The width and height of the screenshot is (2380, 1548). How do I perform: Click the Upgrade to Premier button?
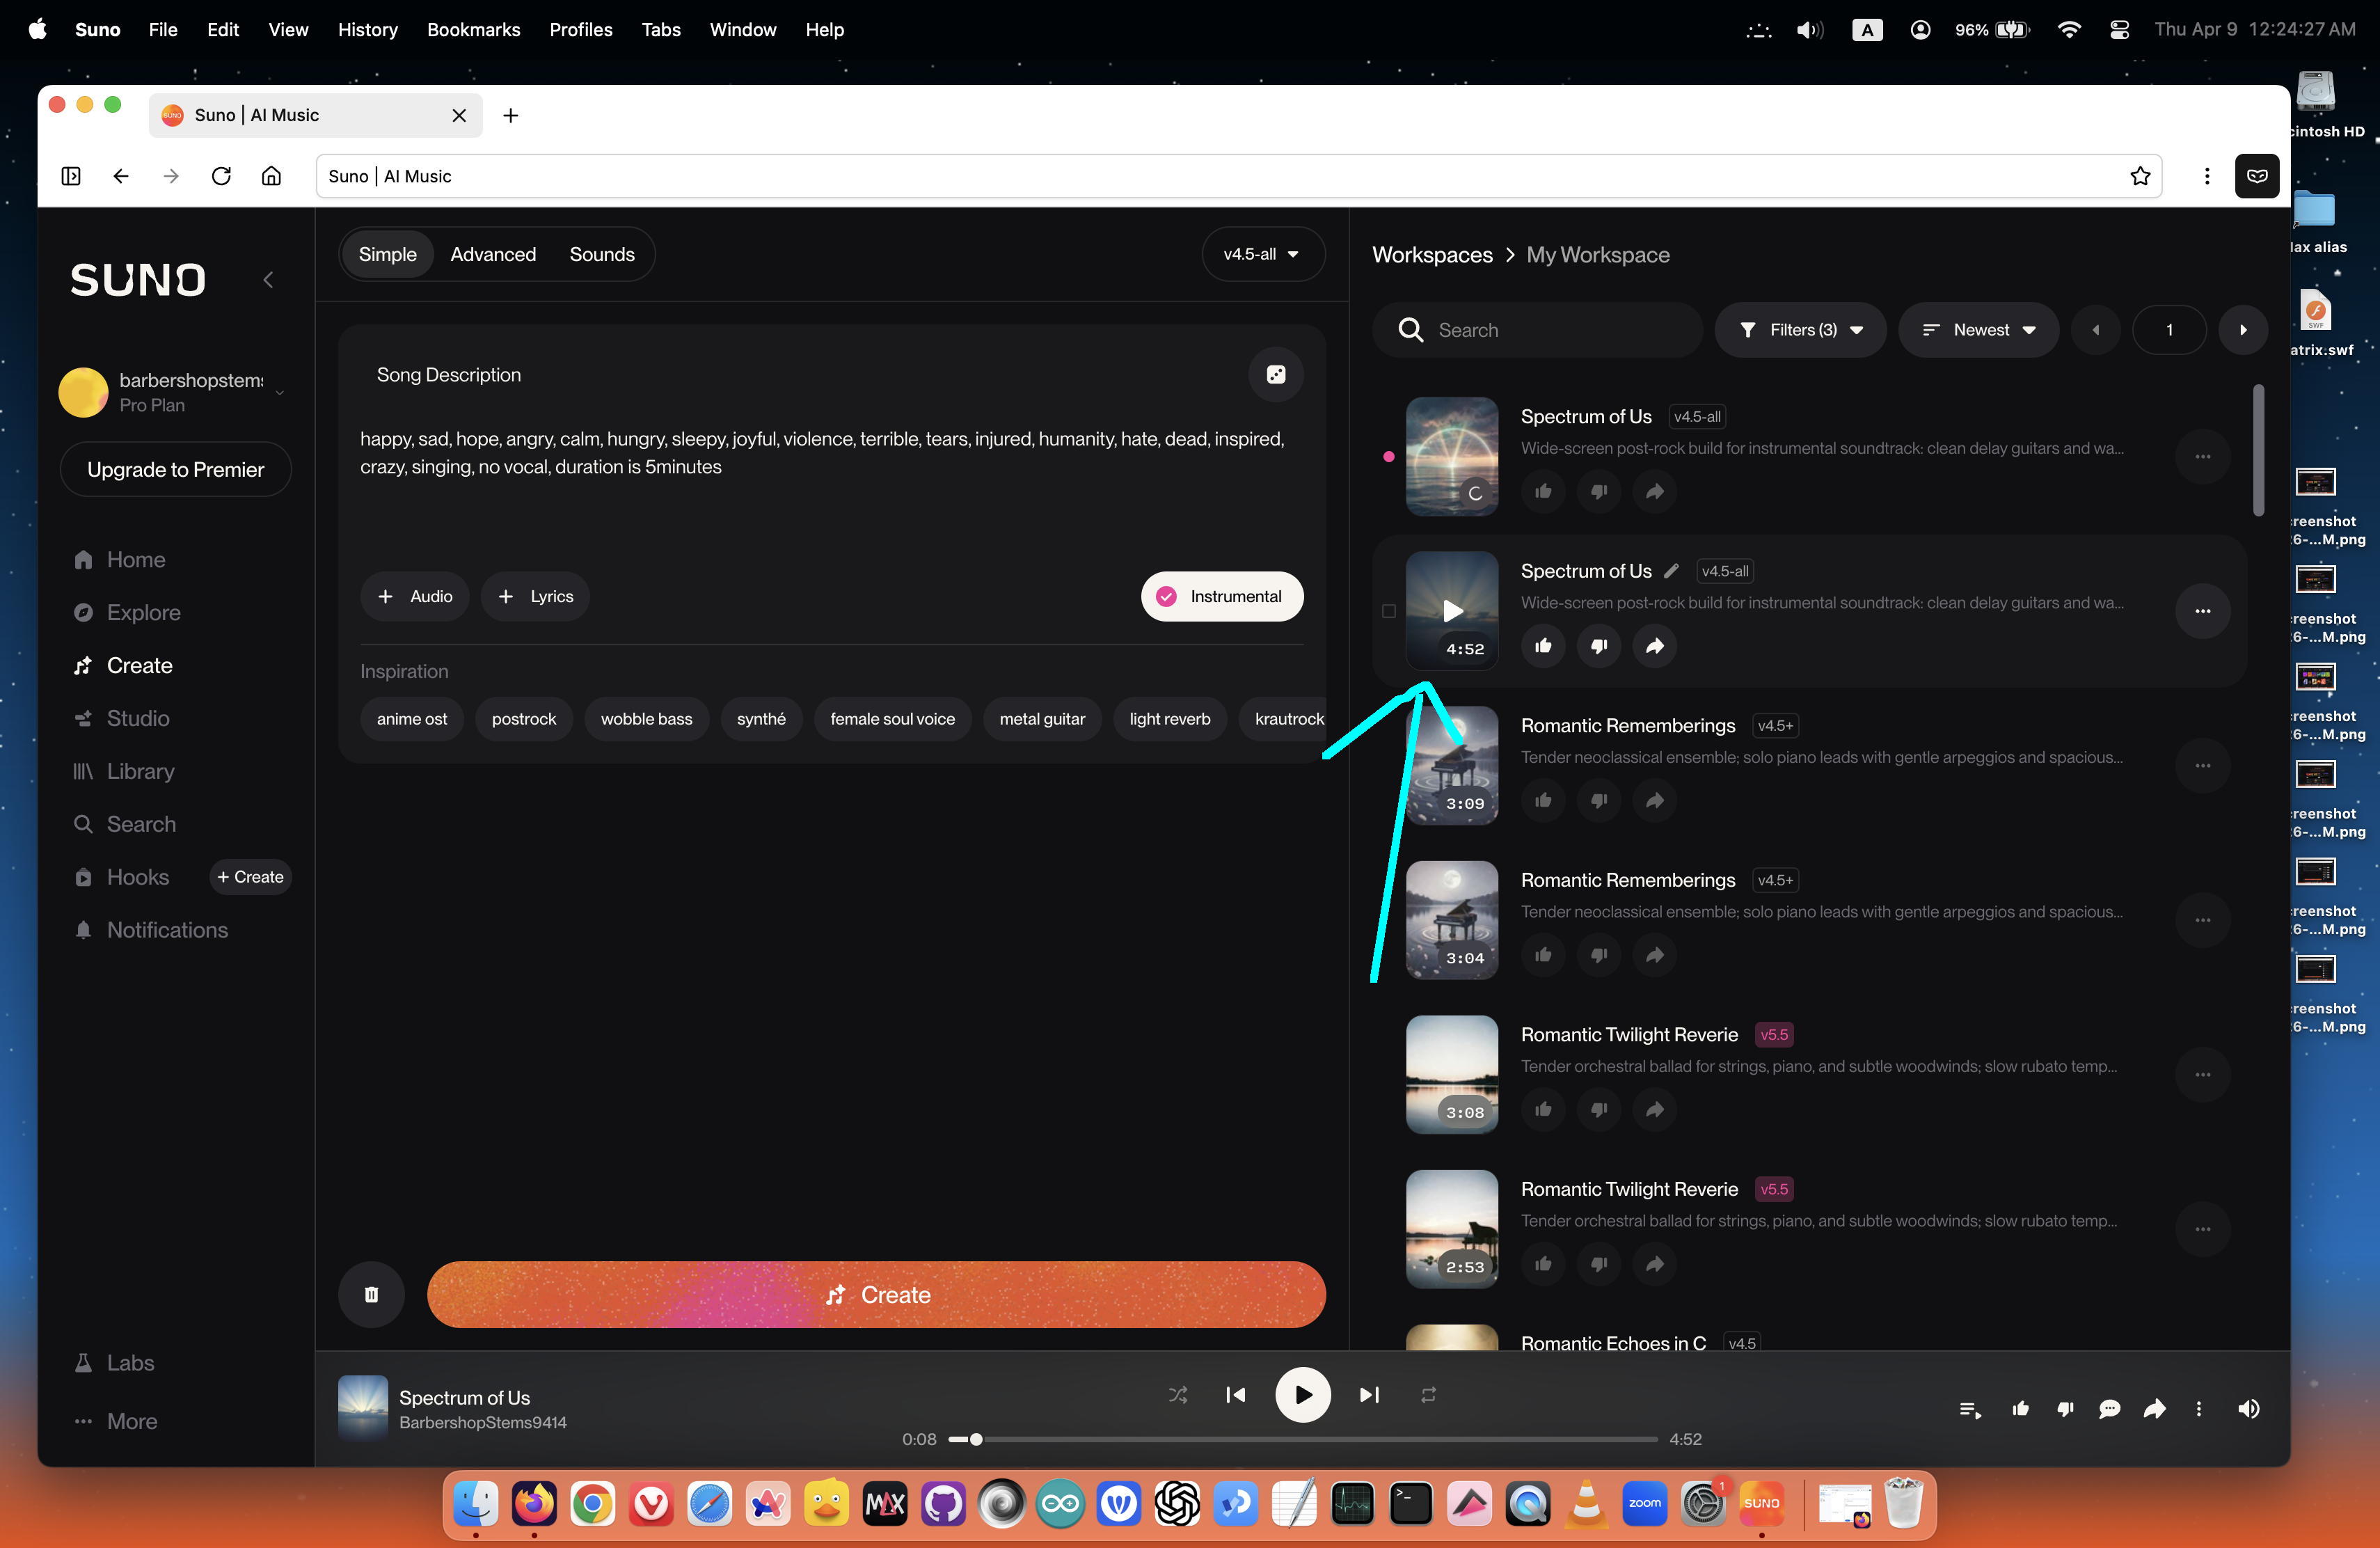pos(175,469)
